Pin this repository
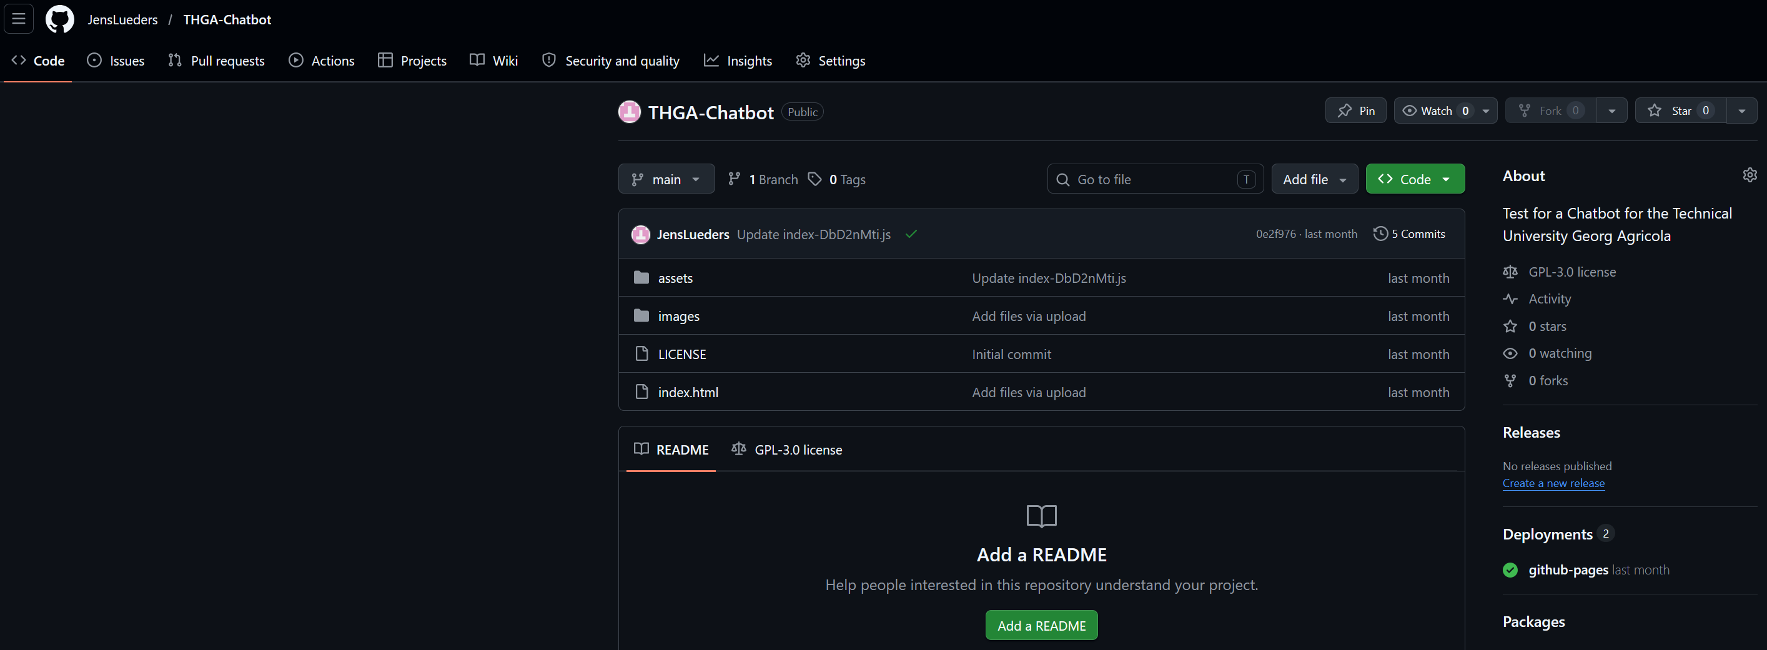Image resolution: width=1767 pixels, height=650 pixels. pyautogui.click(x=1355, y=111)
